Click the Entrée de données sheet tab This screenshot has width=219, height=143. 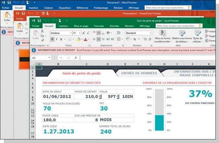click(139, 73)
